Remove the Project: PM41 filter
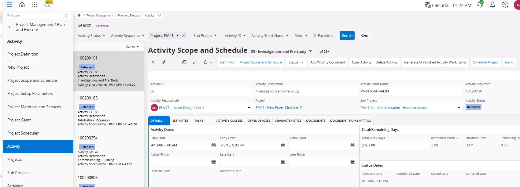520x187 pixels. click(x=184, y=35)
